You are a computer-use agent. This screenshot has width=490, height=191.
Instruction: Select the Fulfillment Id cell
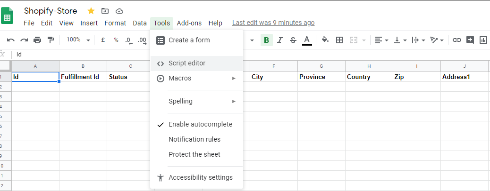[x=83, y=77]
